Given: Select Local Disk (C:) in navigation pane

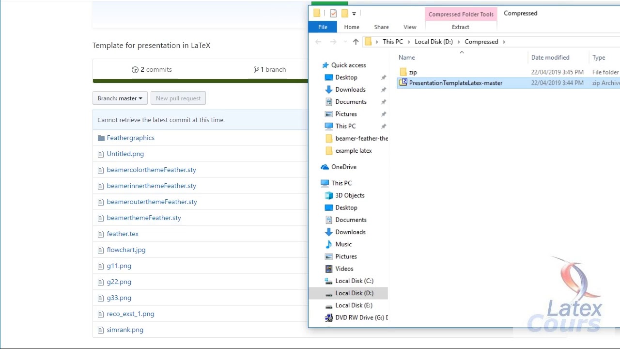Looking at the screenshot, I should (354, 281).
